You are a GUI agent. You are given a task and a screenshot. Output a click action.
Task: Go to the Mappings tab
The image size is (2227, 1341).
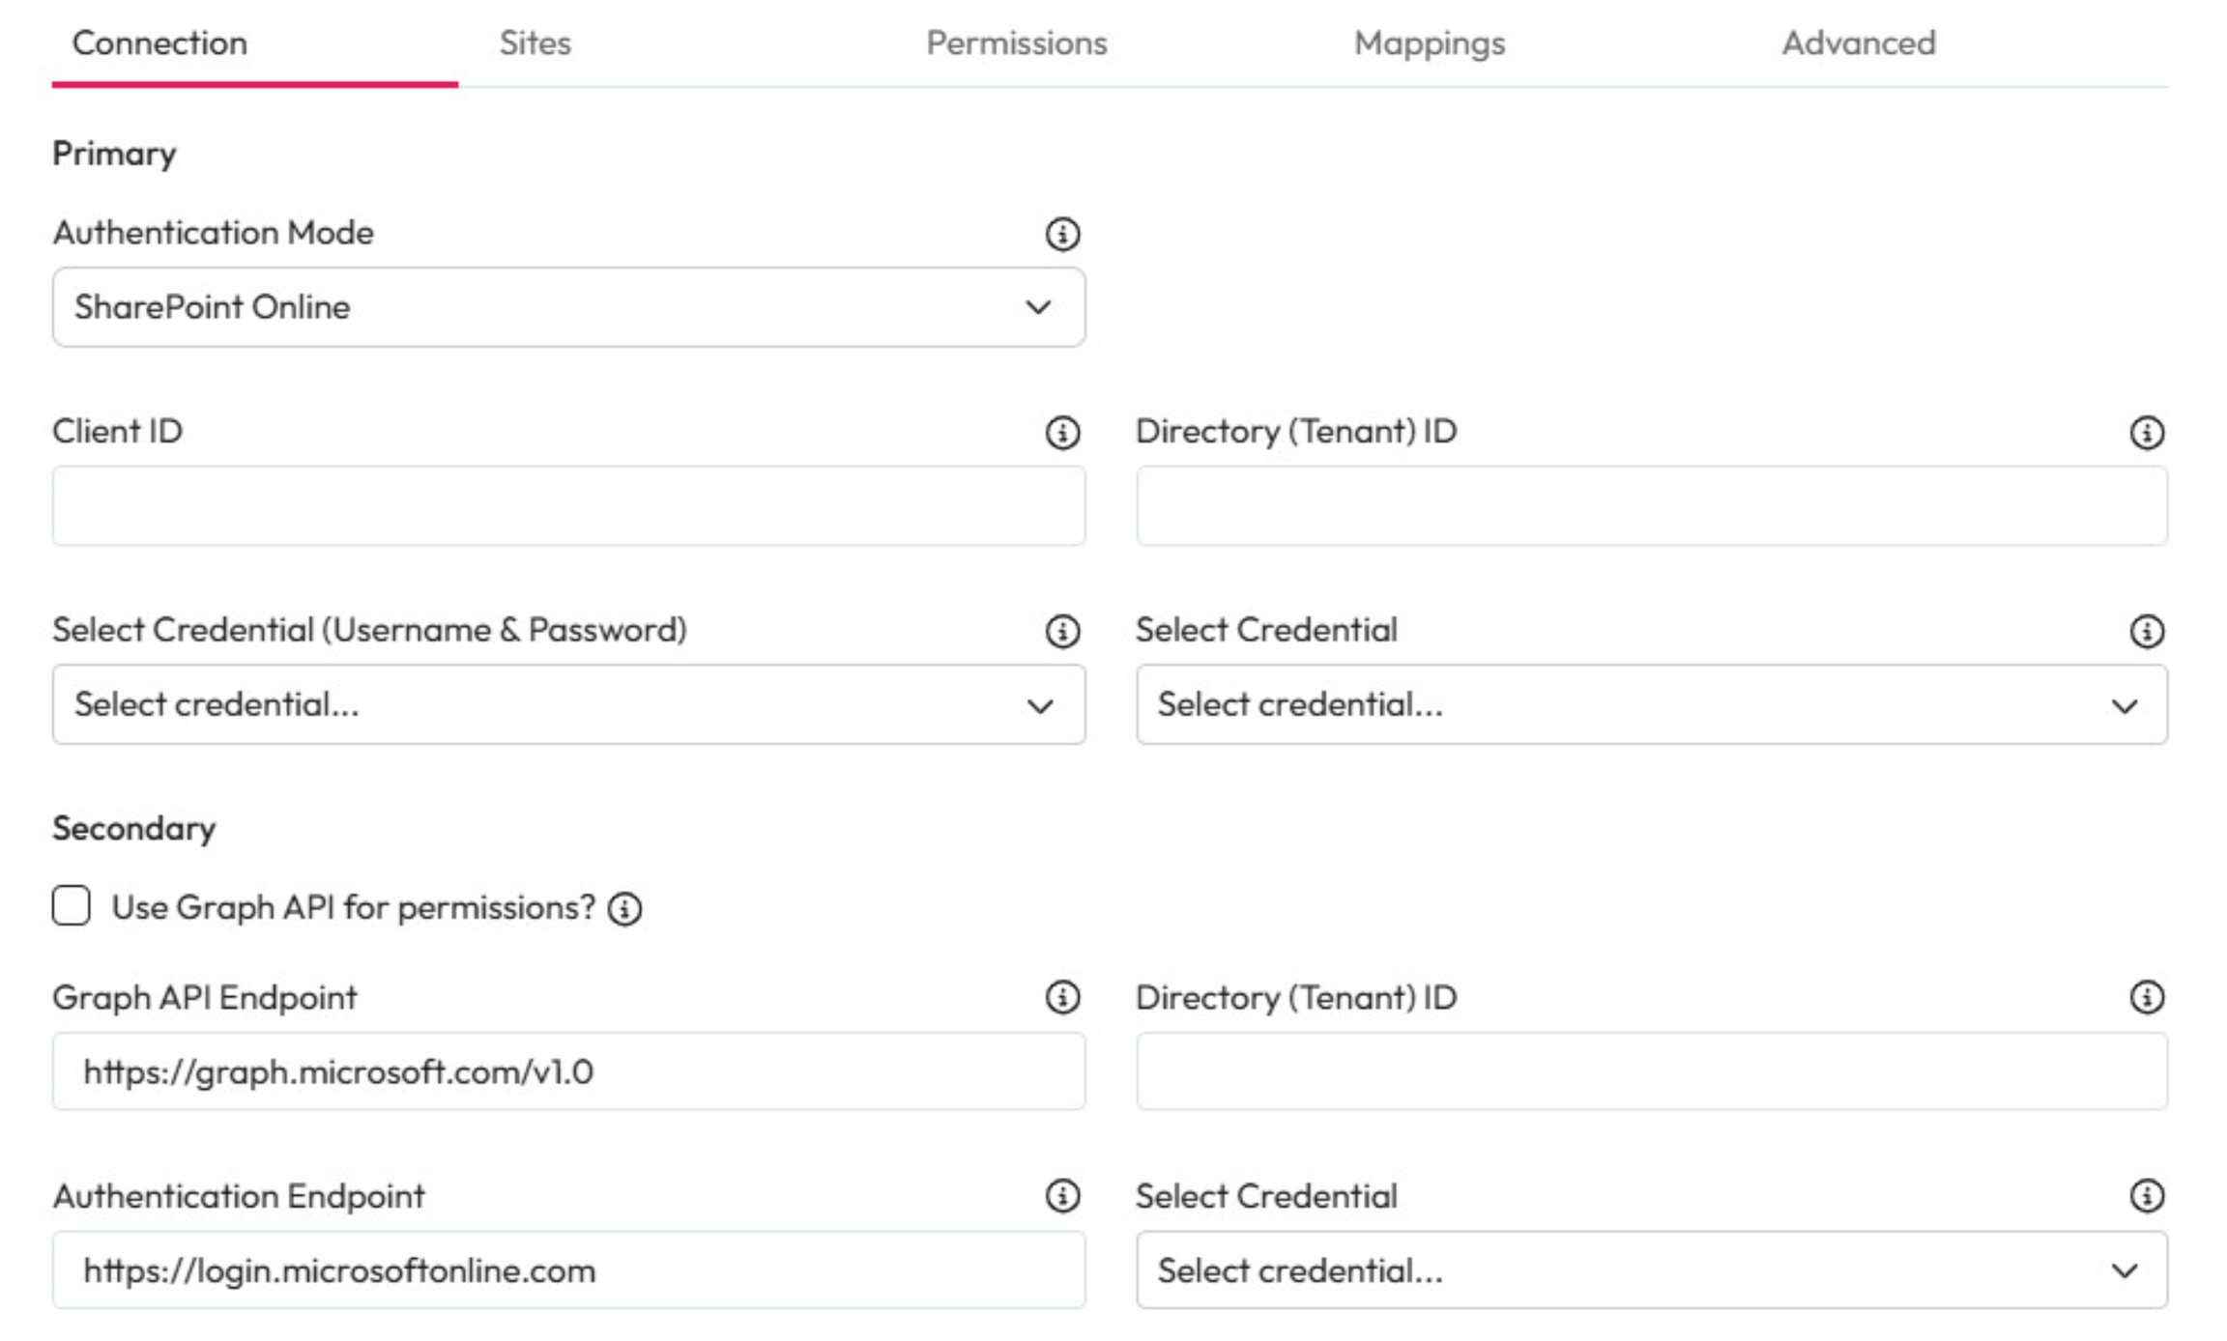pos(1429,43)
